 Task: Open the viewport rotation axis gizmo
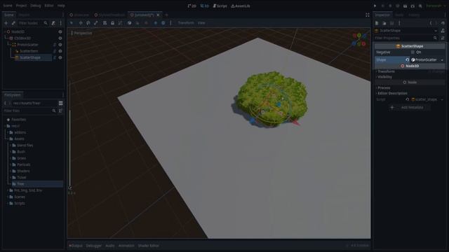(359, 40)
